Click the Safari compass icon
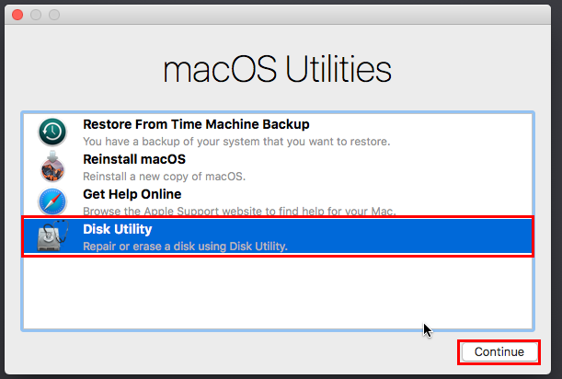This screenshot has height=379, width=562. (x=52, y=201)
